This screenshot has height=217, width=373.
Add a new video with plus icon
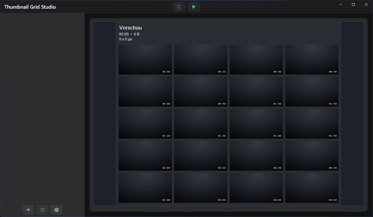[28, 210]
